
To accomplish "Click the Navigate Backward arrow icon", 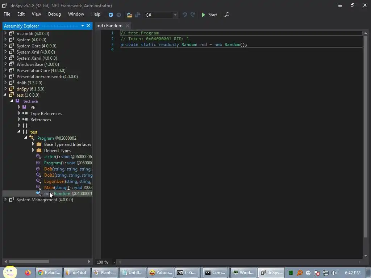I will [111, 15].
